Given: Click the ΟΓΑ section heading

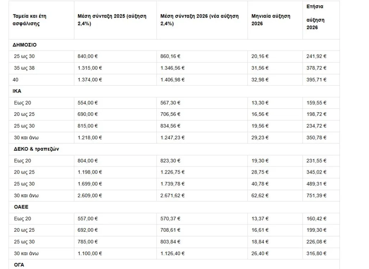Looking at the screenshot, I should [x=18, y=265].
